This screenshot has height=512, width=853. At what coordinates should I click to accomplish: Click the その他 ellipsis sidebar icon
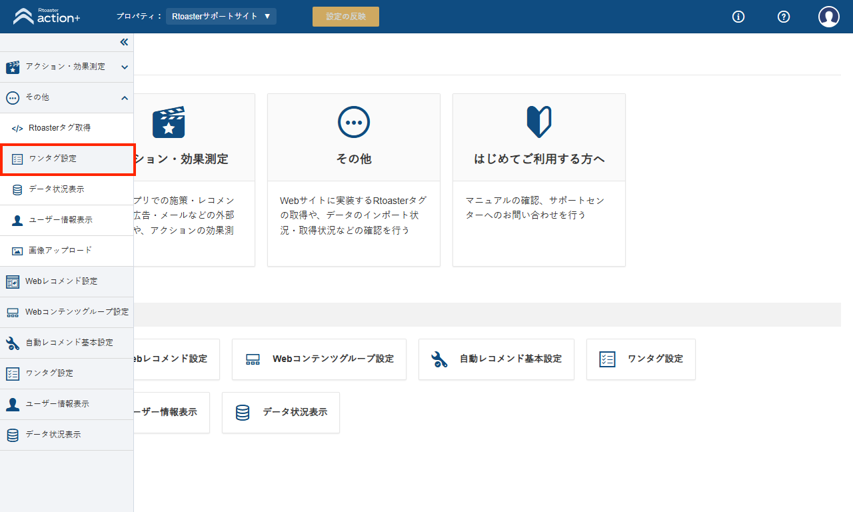coord(13,98)
